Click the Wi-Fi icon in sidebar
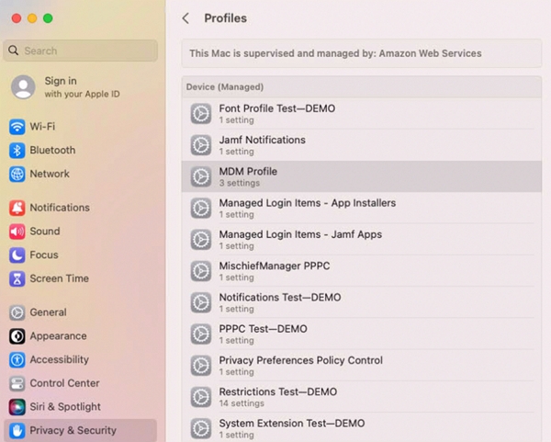This screenshot has width=551, height=442. point(17,127)
